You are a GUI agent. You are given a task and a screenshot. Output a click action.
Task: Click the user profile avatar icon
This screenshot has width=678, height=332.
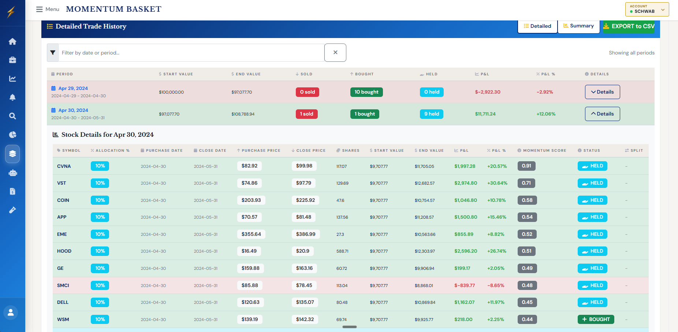[x=11, y=312]
